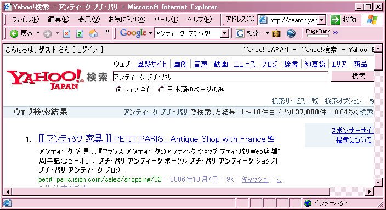Viewport: 386px width, 210px height.
Task: Click Google 検索 toolbar button
Action: point(248,33)
